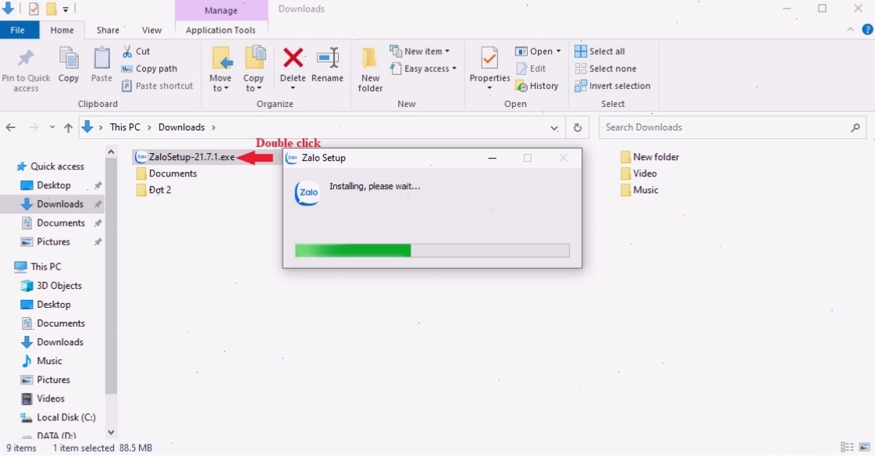Click the Pin to Quick access icon
The image size is (875, 457).
click(x=26, y=58)
